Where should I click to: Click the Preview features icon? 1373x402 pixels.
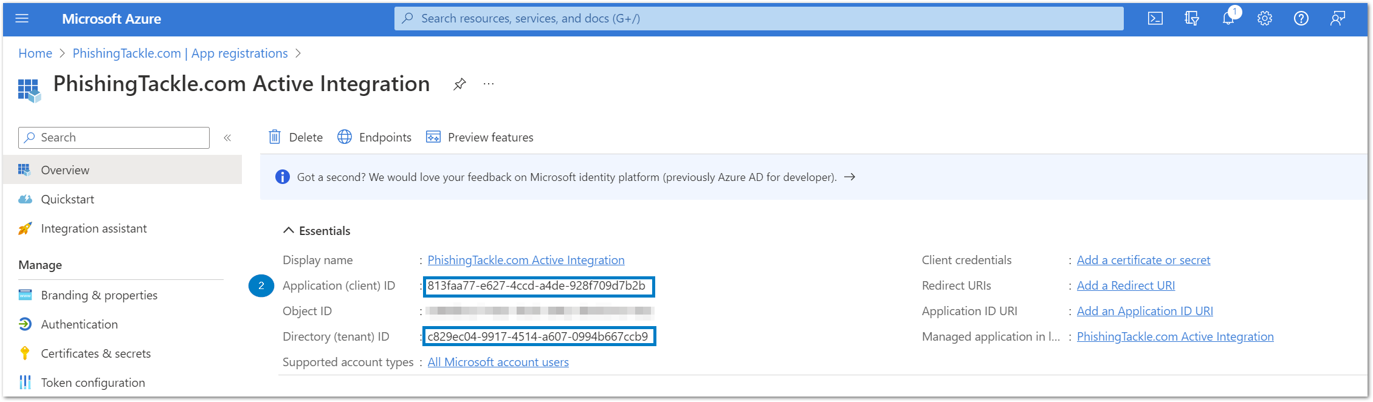[x=433, y=137]
